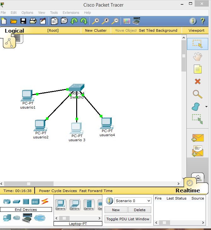Open help with the yellow question mark
Screen dimensions: 211x230
[203, 21]
